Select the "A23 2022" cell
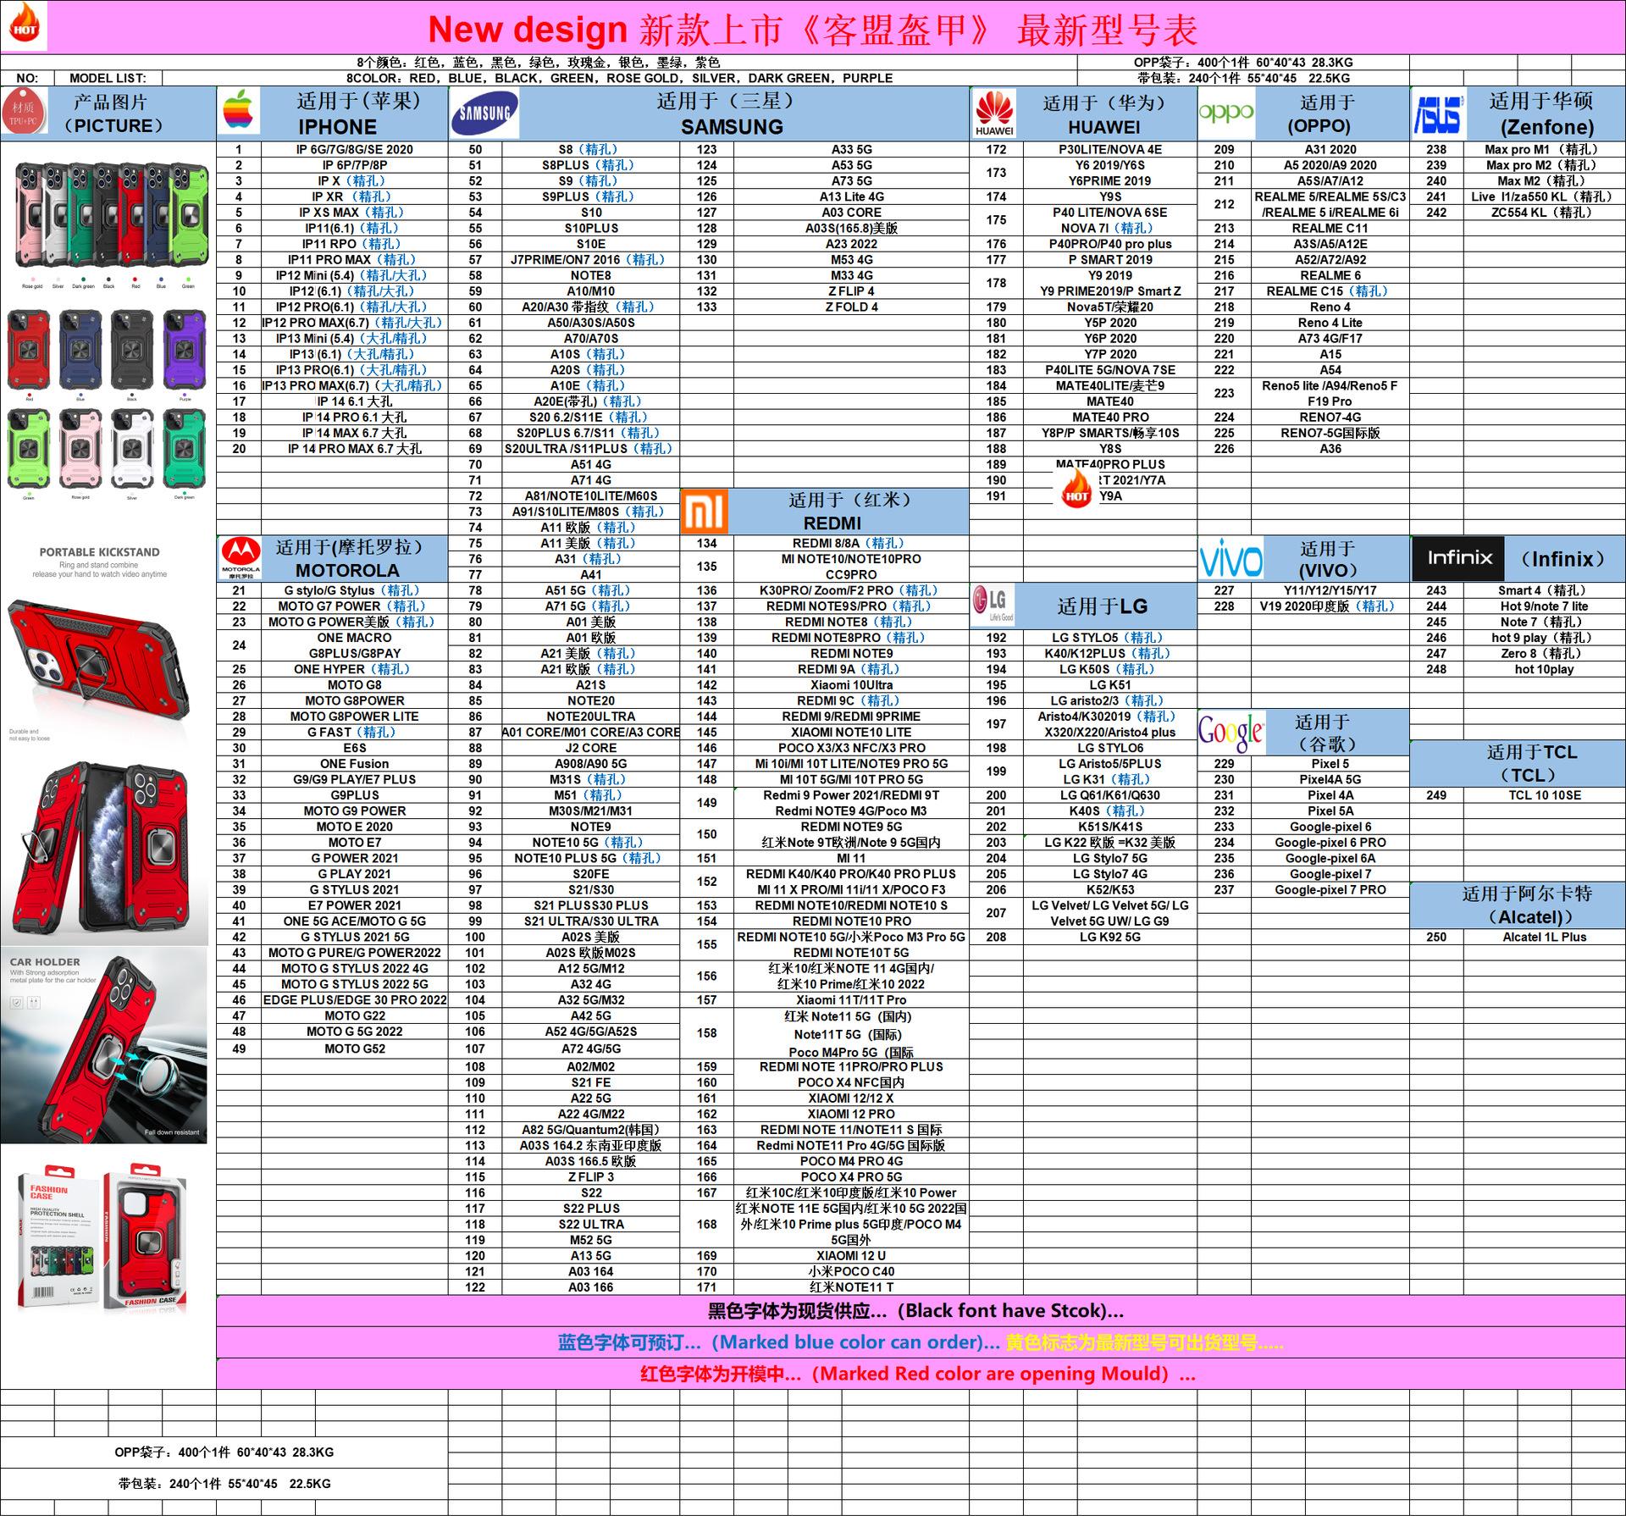 click(851, 244)
